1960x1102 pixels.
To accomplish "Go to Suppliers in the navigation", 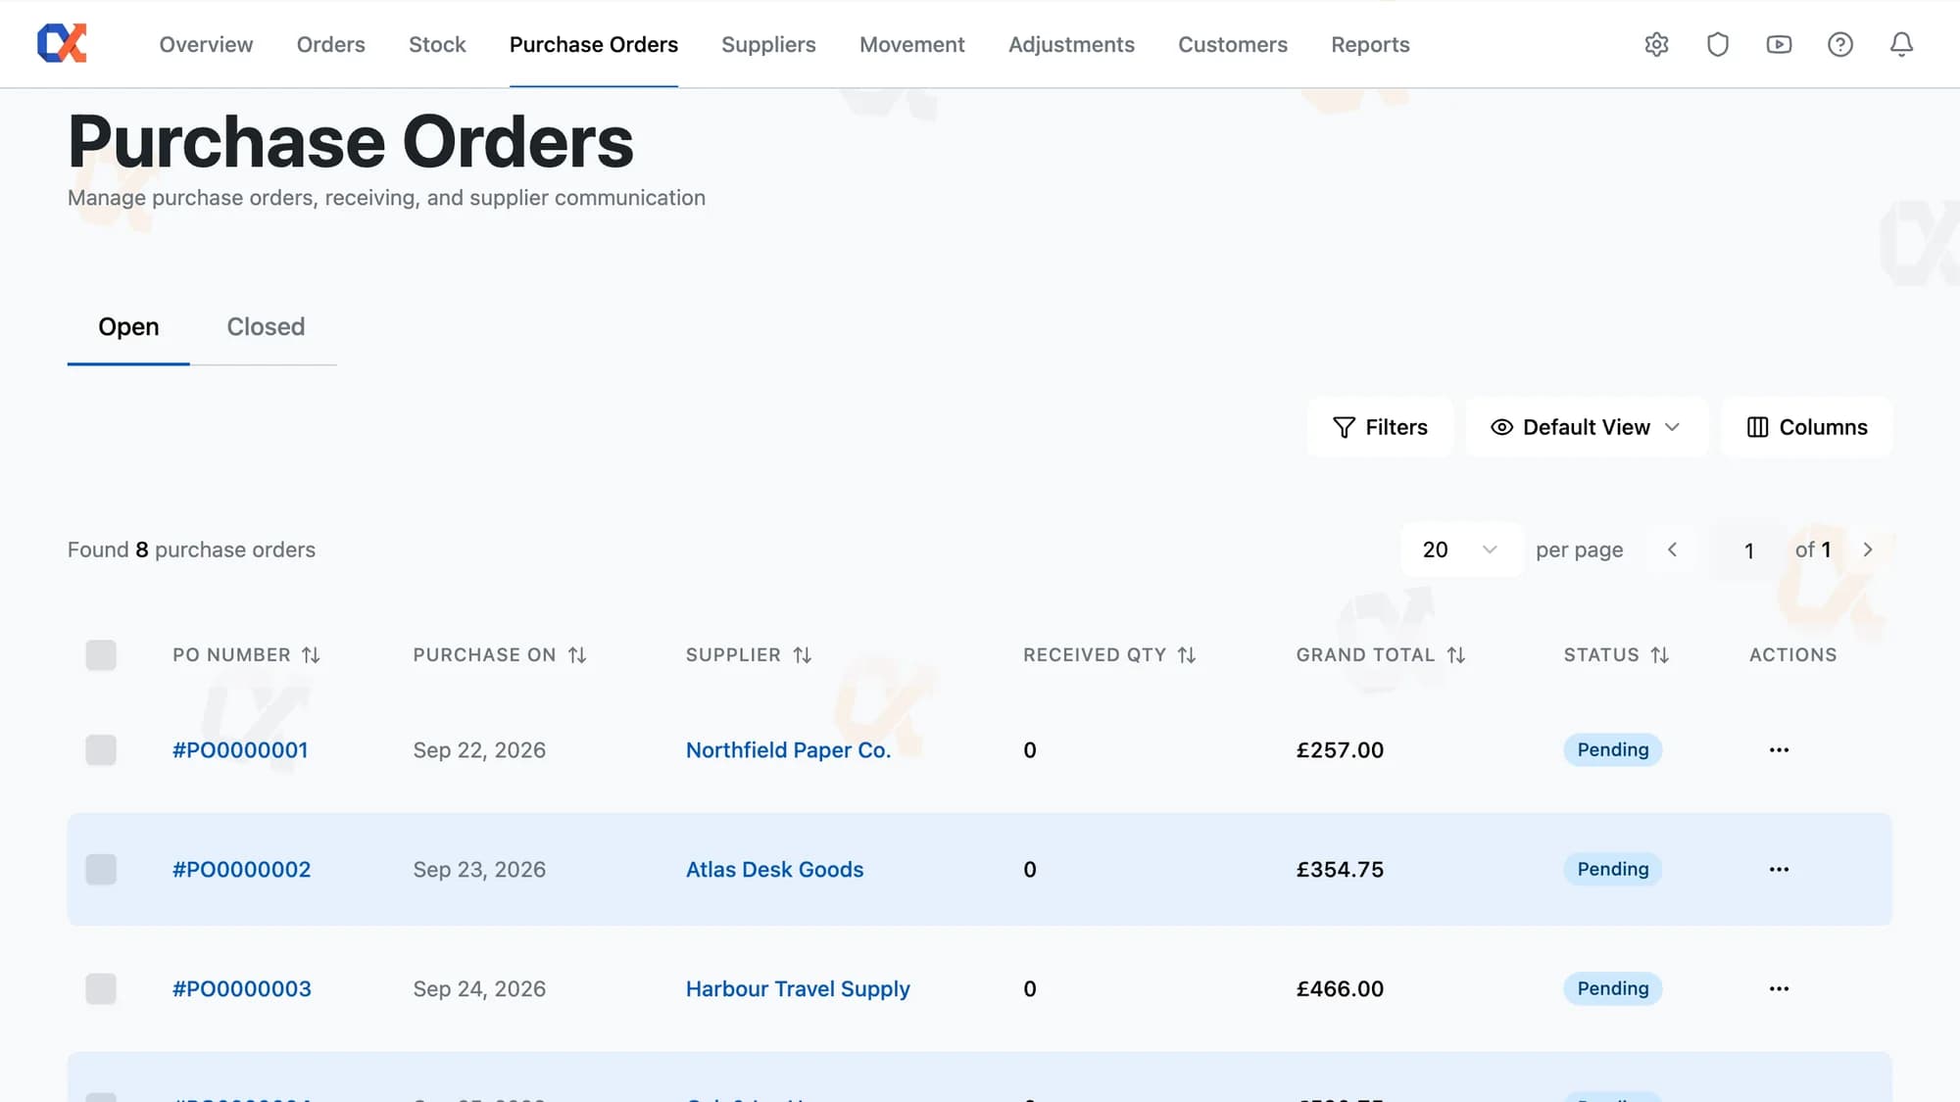I will coord(768,44).
